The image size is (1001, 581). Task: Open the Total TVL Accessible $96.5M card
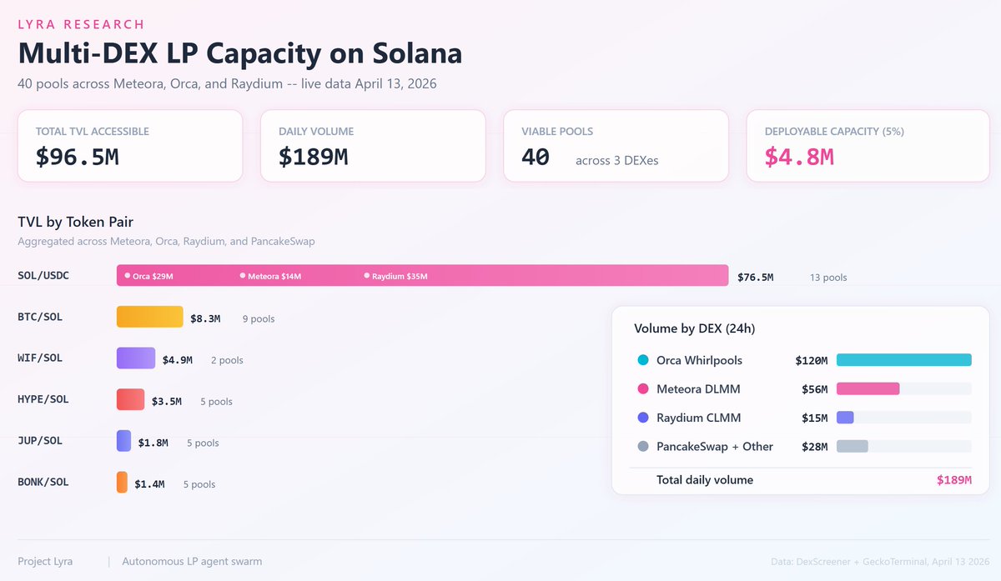[x=130, y=146]
